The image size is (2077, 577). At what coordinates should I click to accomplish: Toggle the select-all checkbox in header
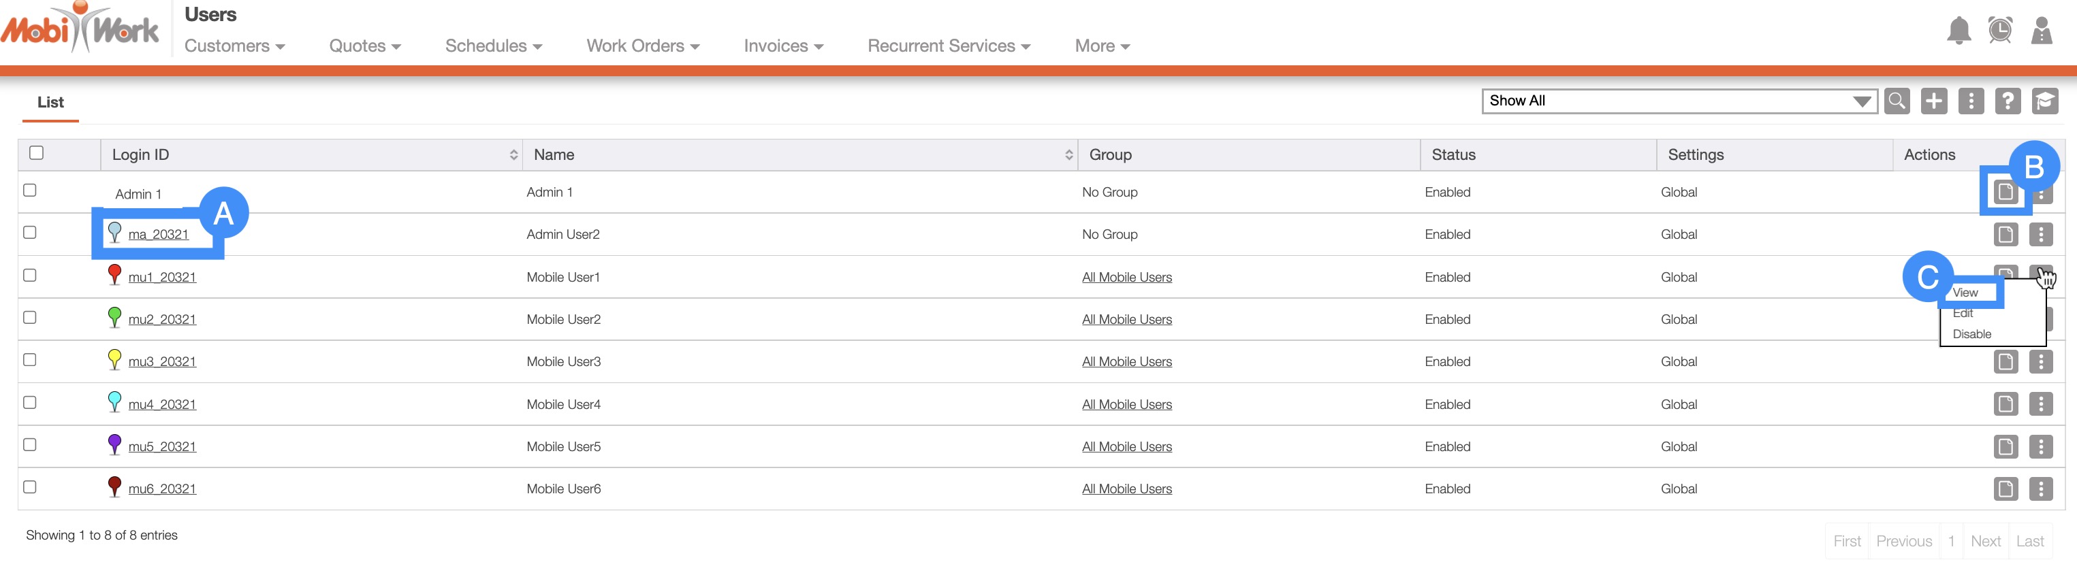[x=36, y=153]
